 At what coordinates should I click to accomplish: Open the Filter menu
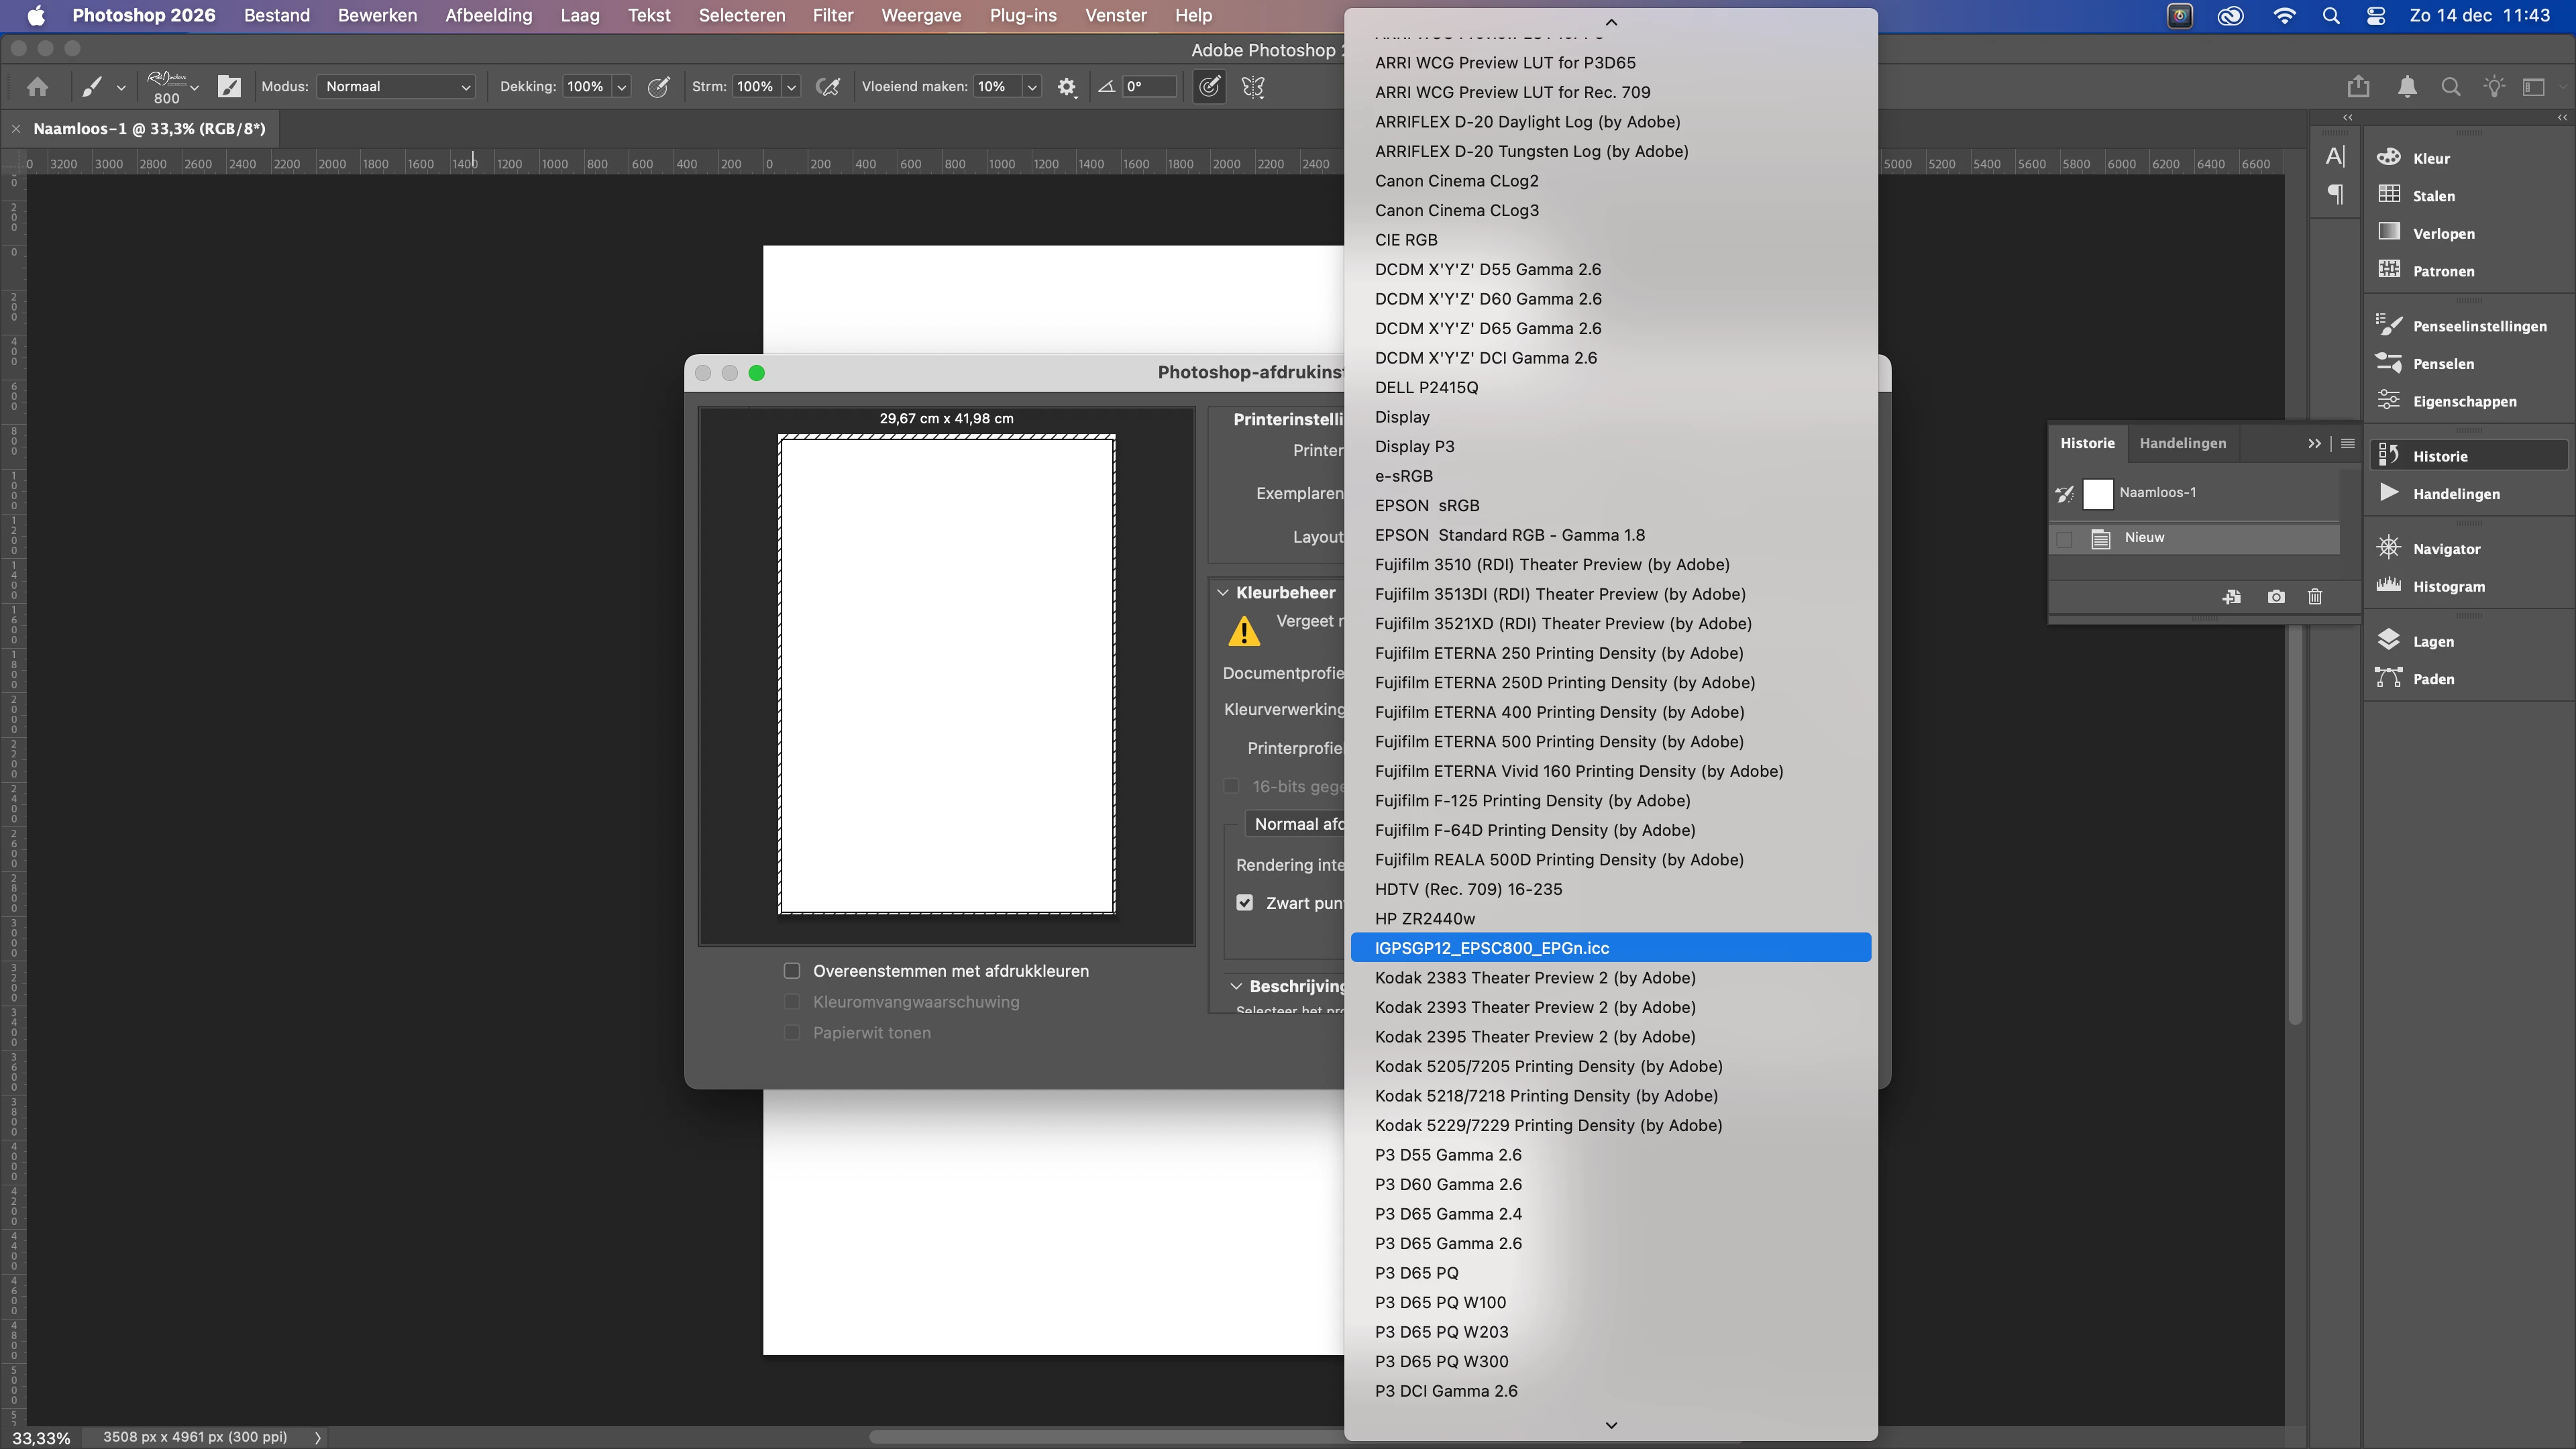[x=832, y=16]
